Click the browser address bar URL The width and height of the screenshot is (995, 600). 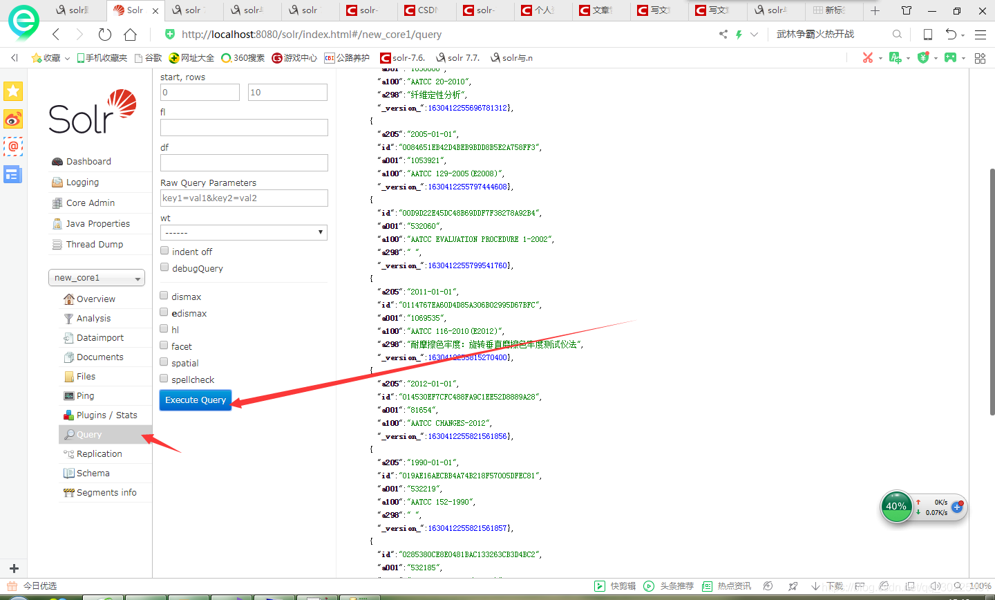coord(312,35)
